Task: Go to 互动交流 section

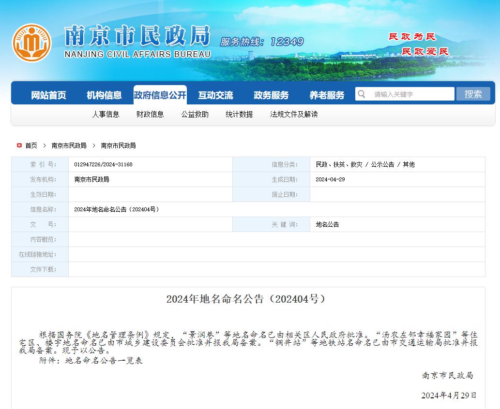Action: tap(215, 95)
